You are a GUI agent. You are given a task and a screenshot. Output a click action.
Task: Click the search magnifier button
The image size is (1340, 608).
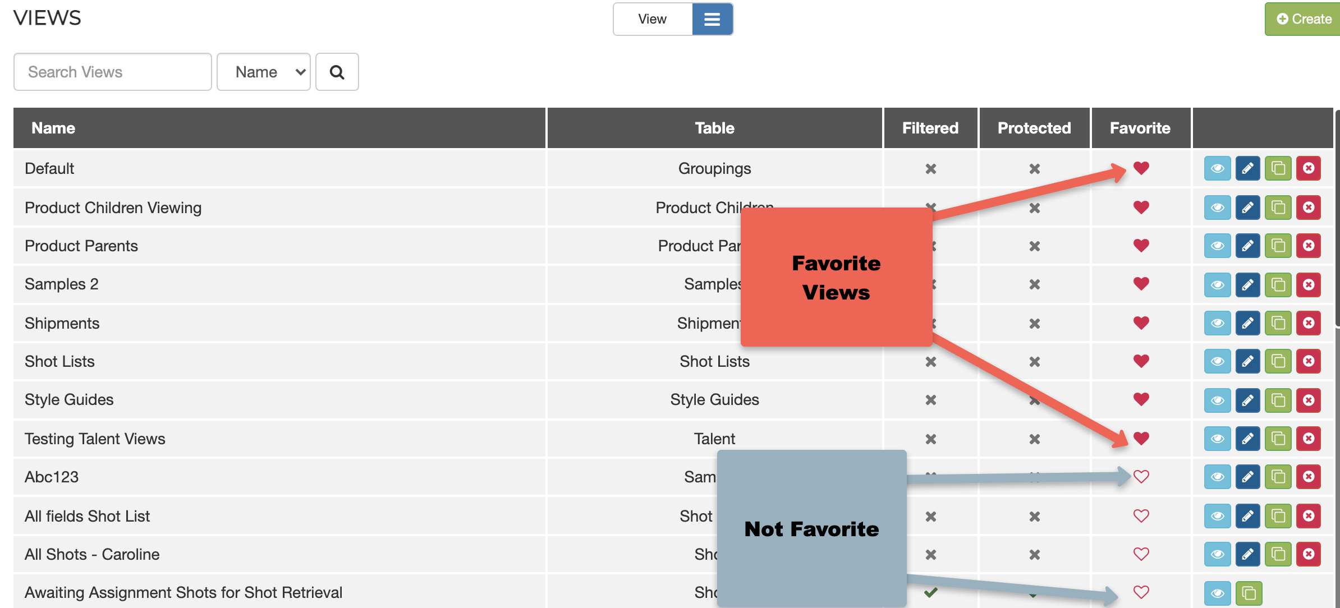click(x=337, y=72)
